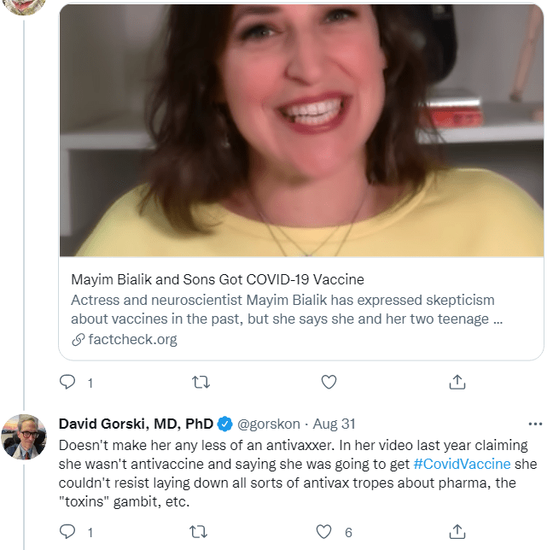Click the @gorskon handle
Screen dimensions: 553x550
(x=270, y=424)
